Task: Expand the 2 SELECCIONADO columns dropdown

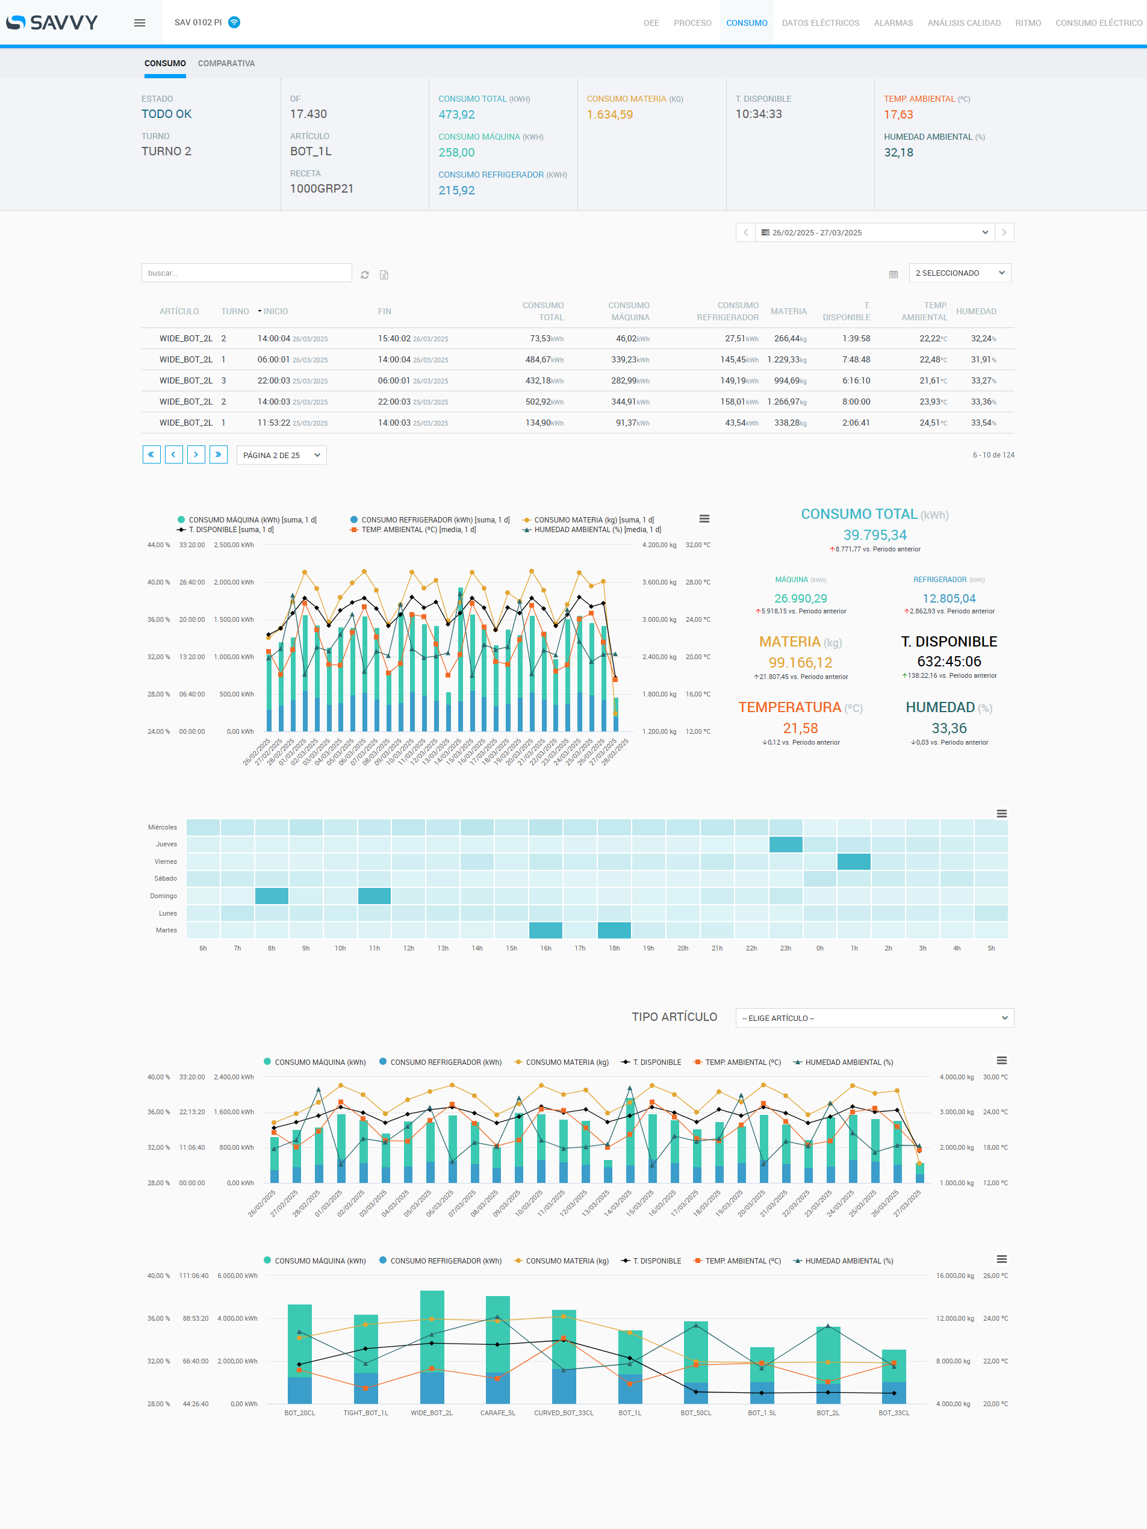Action: click(959, 273)
